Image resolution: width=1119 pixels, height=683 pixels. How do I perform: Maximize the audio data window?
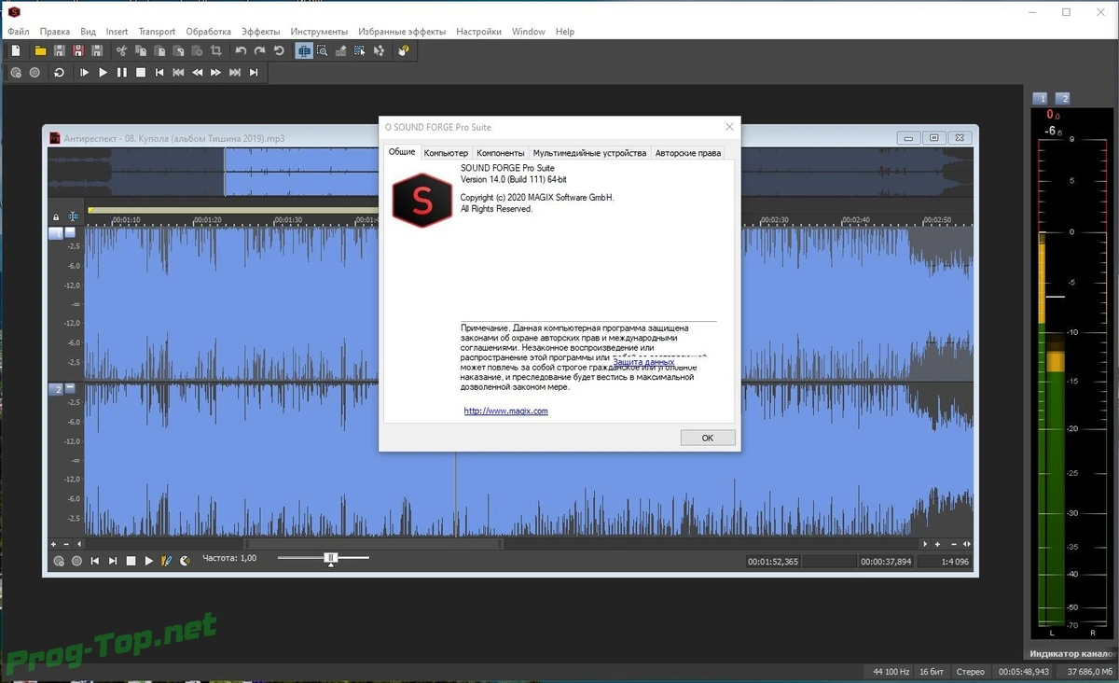click(933, 138)
